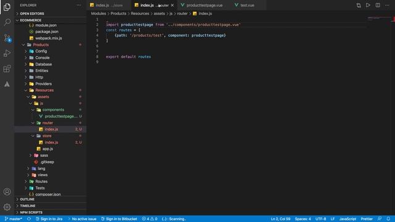Switch to the index.js store tab
Screen dimensions: 395x222
tap(109, 6)
